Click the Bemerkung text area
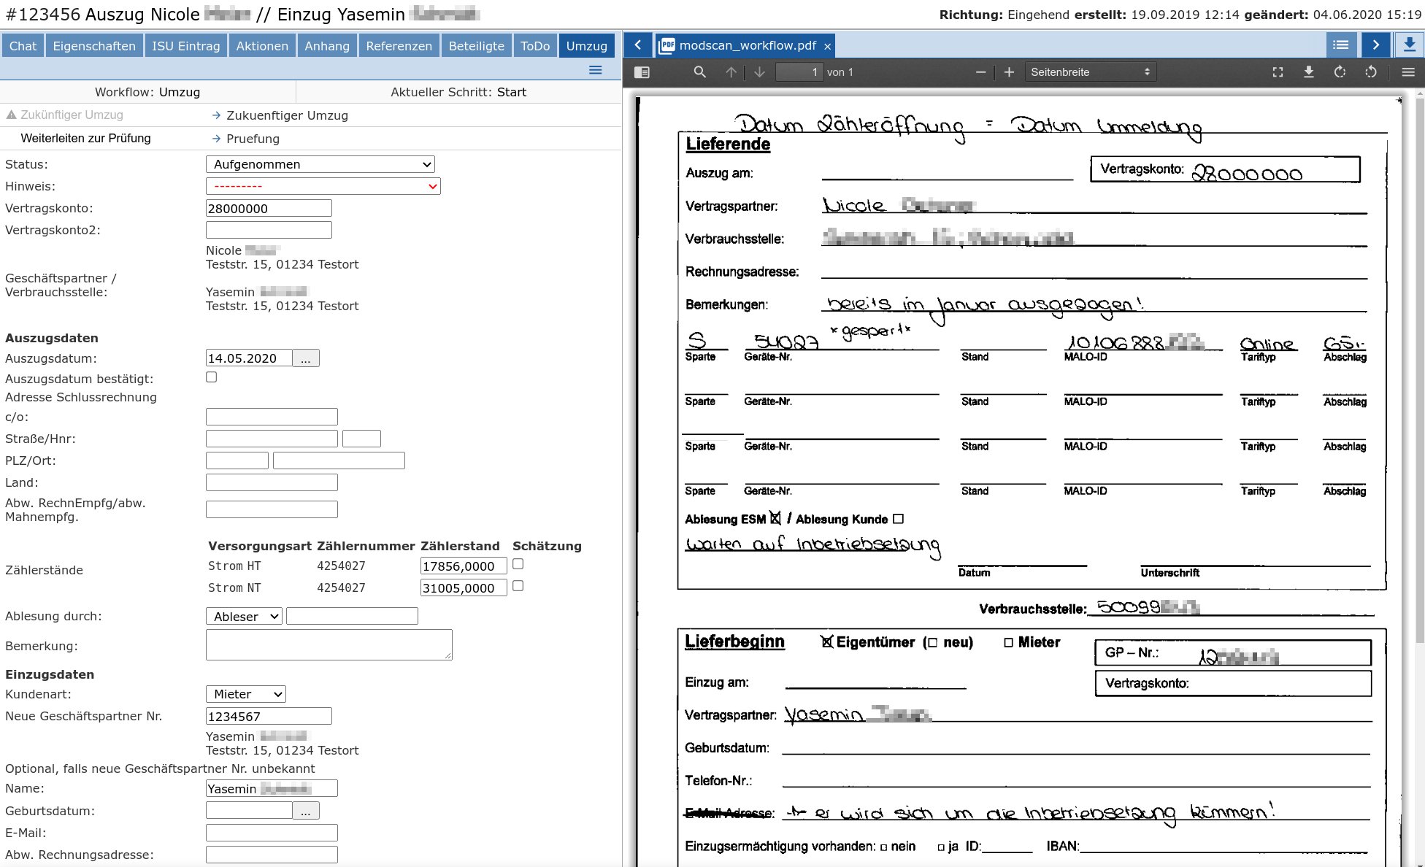 329,644
